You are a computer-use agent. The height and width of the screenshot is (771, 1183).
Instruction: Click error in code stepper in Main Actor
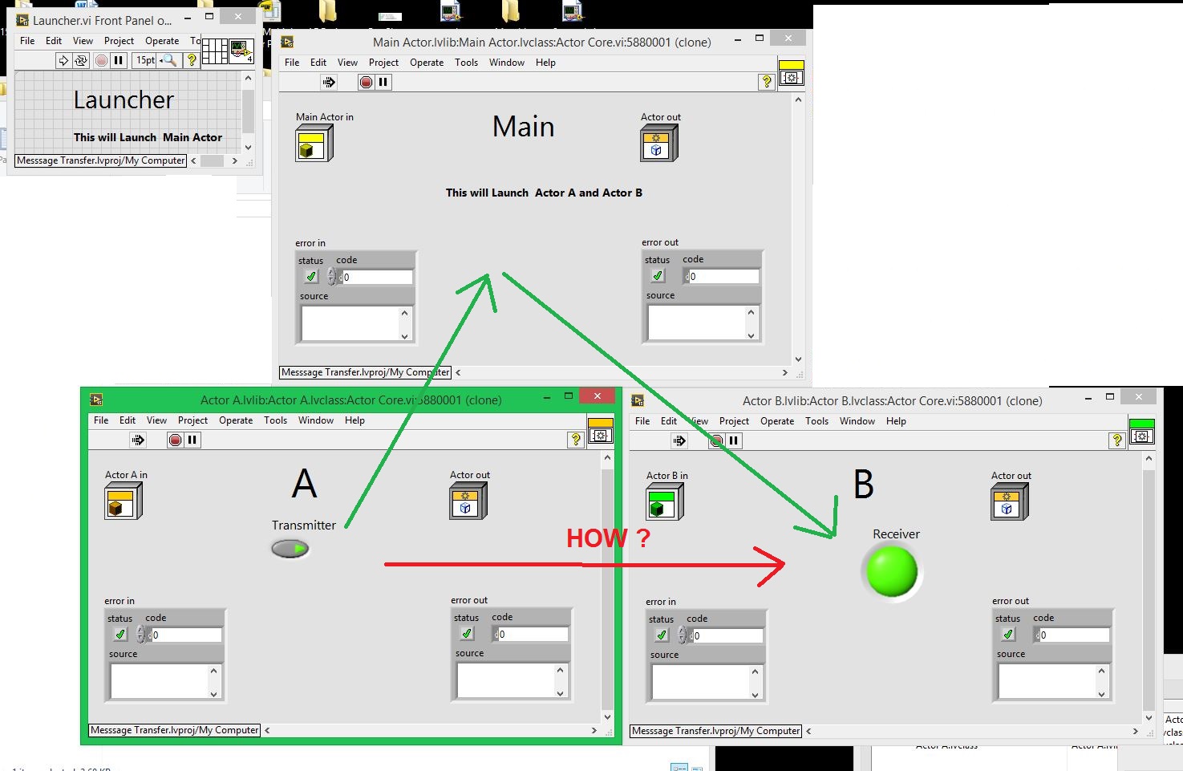[x=330, y=277]
